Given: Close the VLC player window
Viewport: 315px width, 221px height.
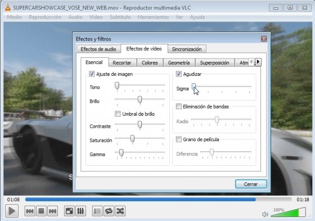Looking at the screenshot, I should (304, 8).
